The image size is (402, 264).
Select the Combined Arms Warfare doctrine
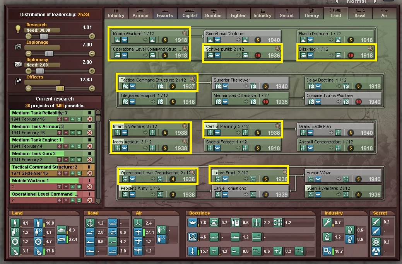pos(343,99)
